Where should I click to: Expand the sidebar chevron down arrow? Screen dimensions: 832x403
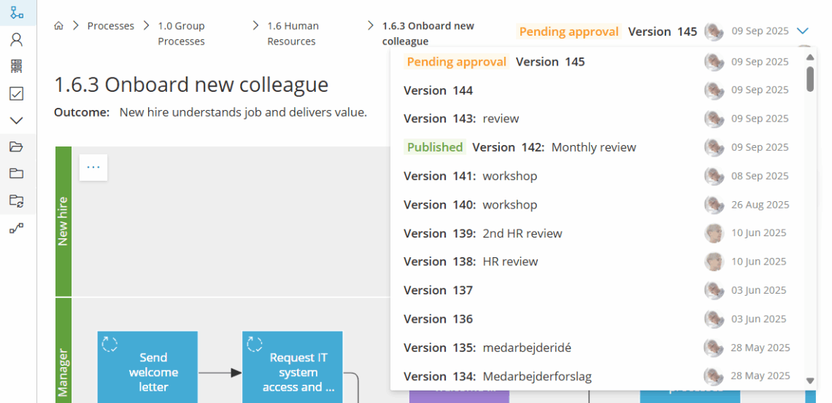(16, 120)
